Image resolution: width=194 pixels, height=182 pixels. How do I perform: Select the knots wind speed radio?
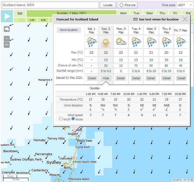click(73, 119)
